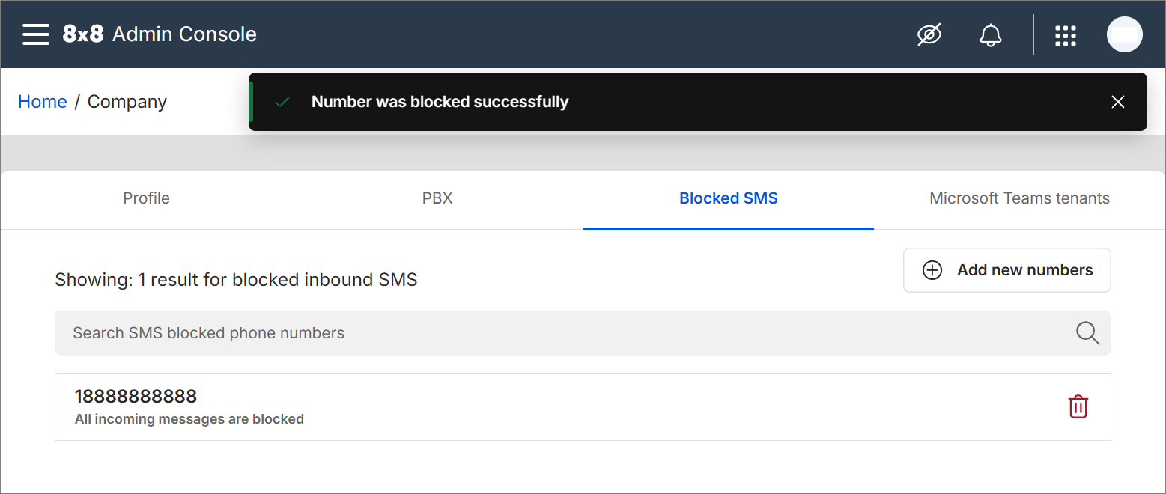This screenshot has height=494, width=1166.
Task: Open the notifications bell
Action: point(991,34)
